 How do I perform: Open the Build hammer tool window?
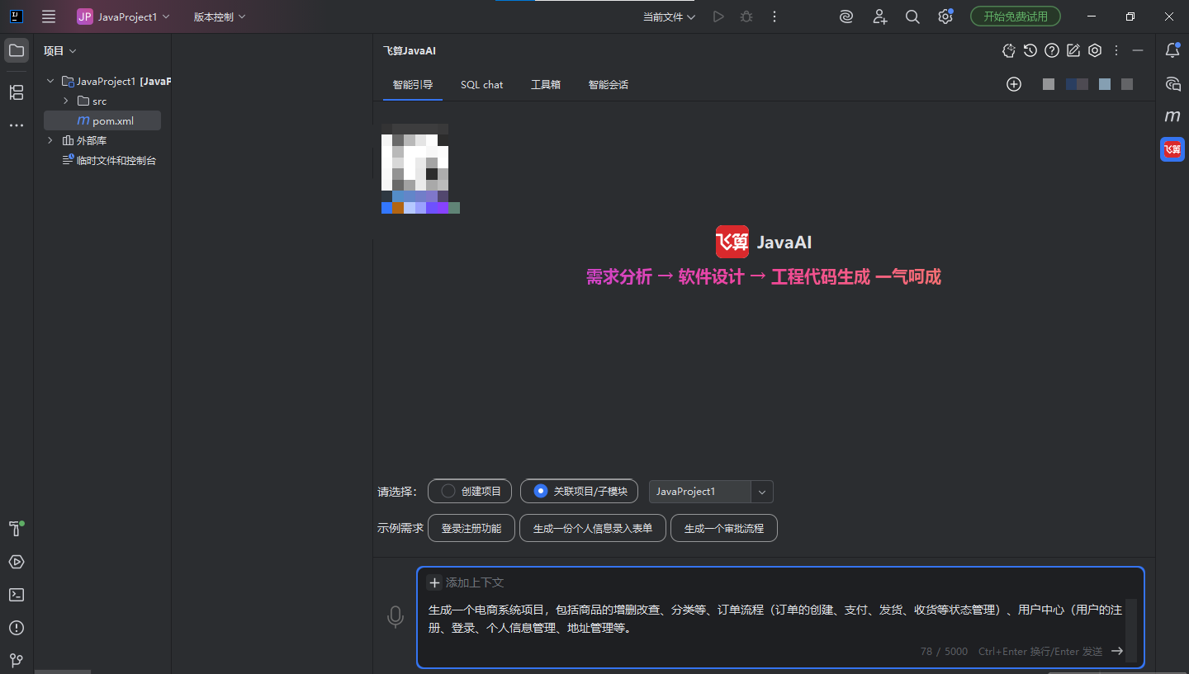17,529
